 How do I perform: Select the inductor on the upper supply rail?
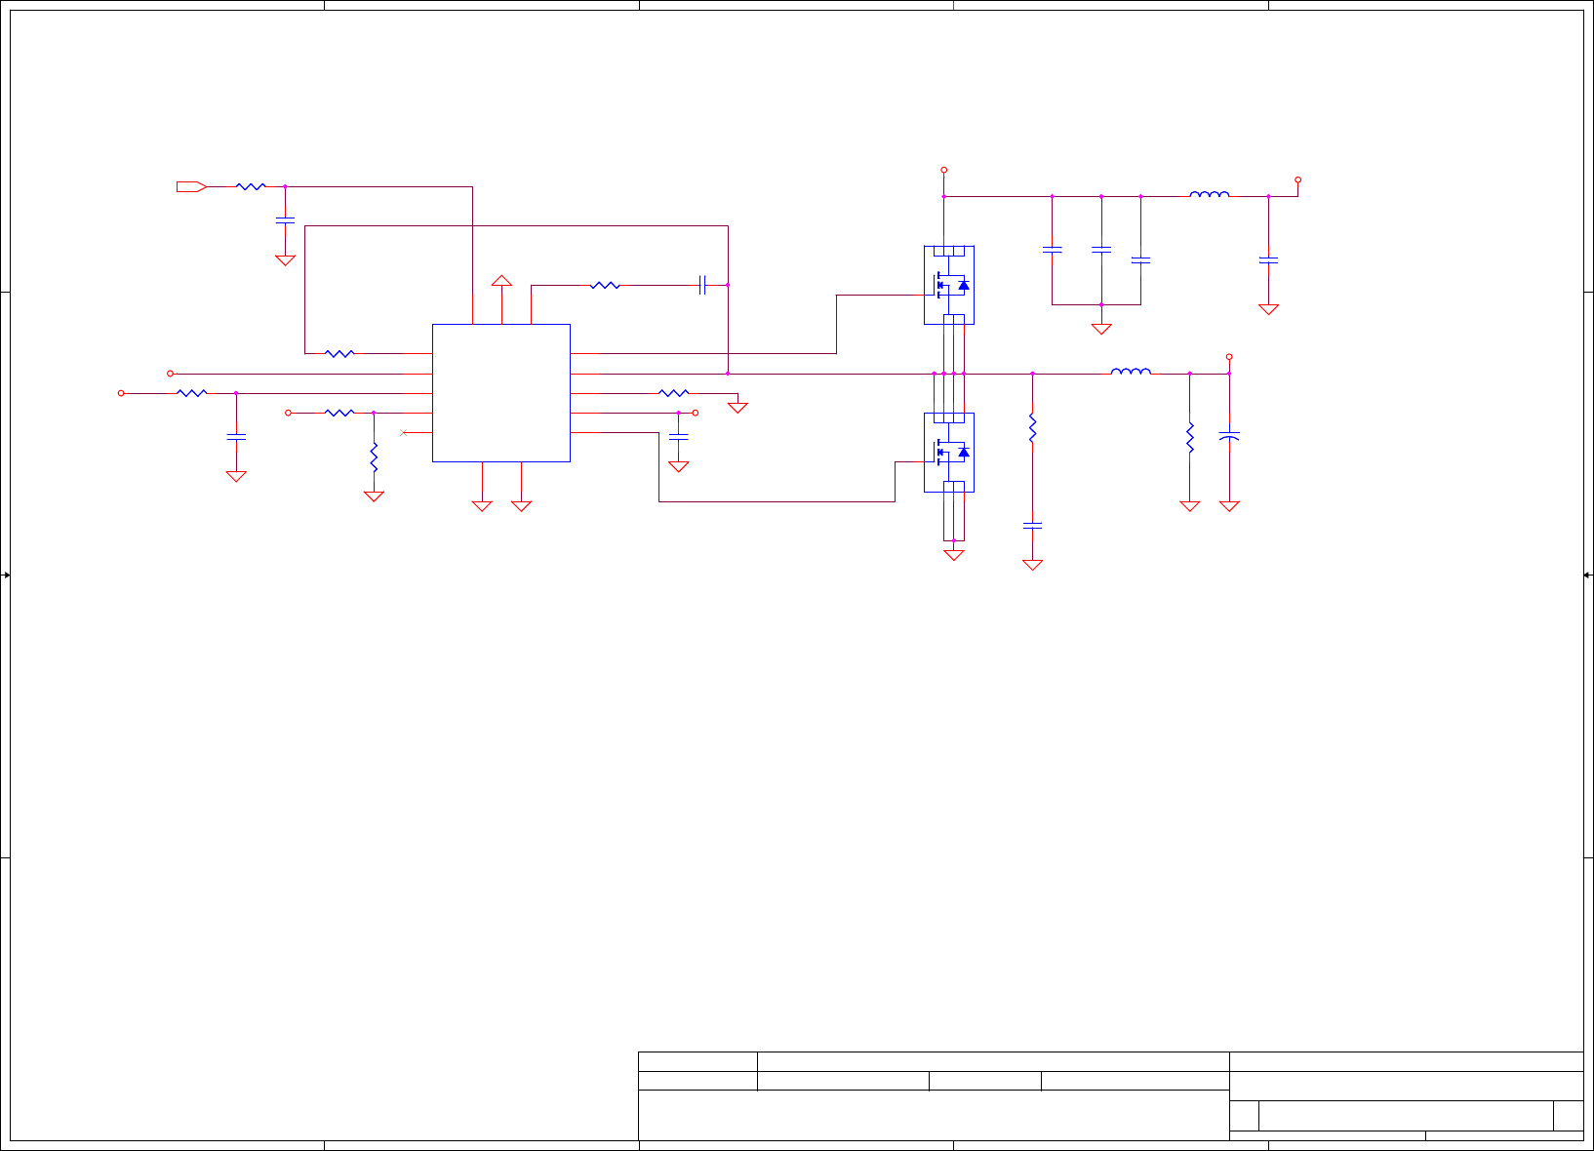tap(1210, 194)
